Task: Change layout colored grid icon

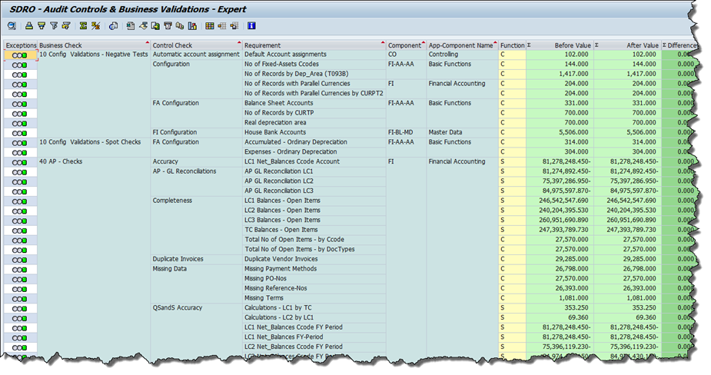Action: [210, 26]
